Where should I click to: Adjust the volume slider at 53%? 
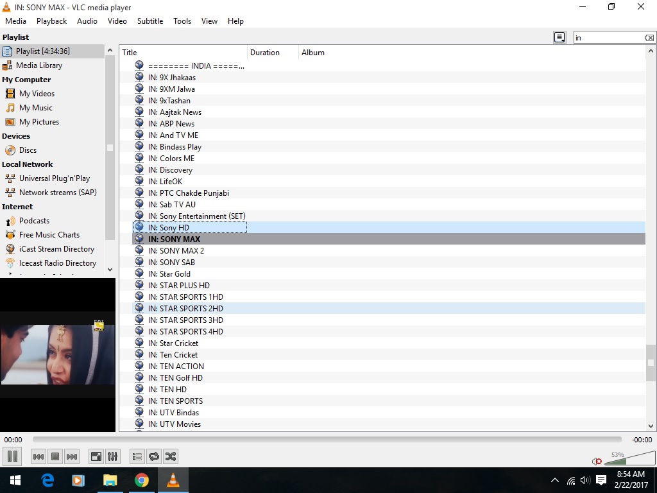(630, 458)
